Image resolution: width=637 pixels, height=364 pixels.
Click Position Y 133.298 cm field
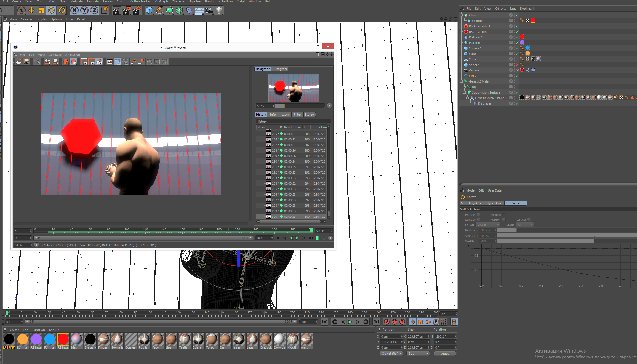(391, 342)
